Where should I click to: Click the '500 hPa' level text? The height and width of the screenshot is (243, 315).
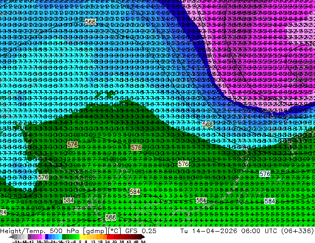64,231
